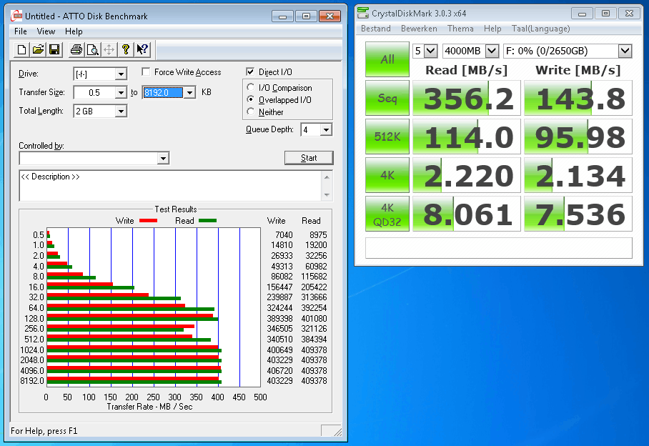Open the Total Length dropdown
649x446 pixels.
(x=120, y=111)
